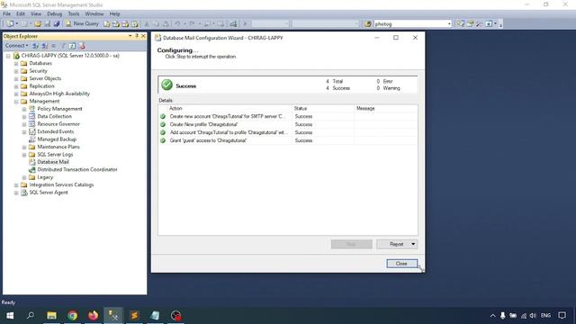Click the Message column header
576x324 pixels.
pos(386,108)
